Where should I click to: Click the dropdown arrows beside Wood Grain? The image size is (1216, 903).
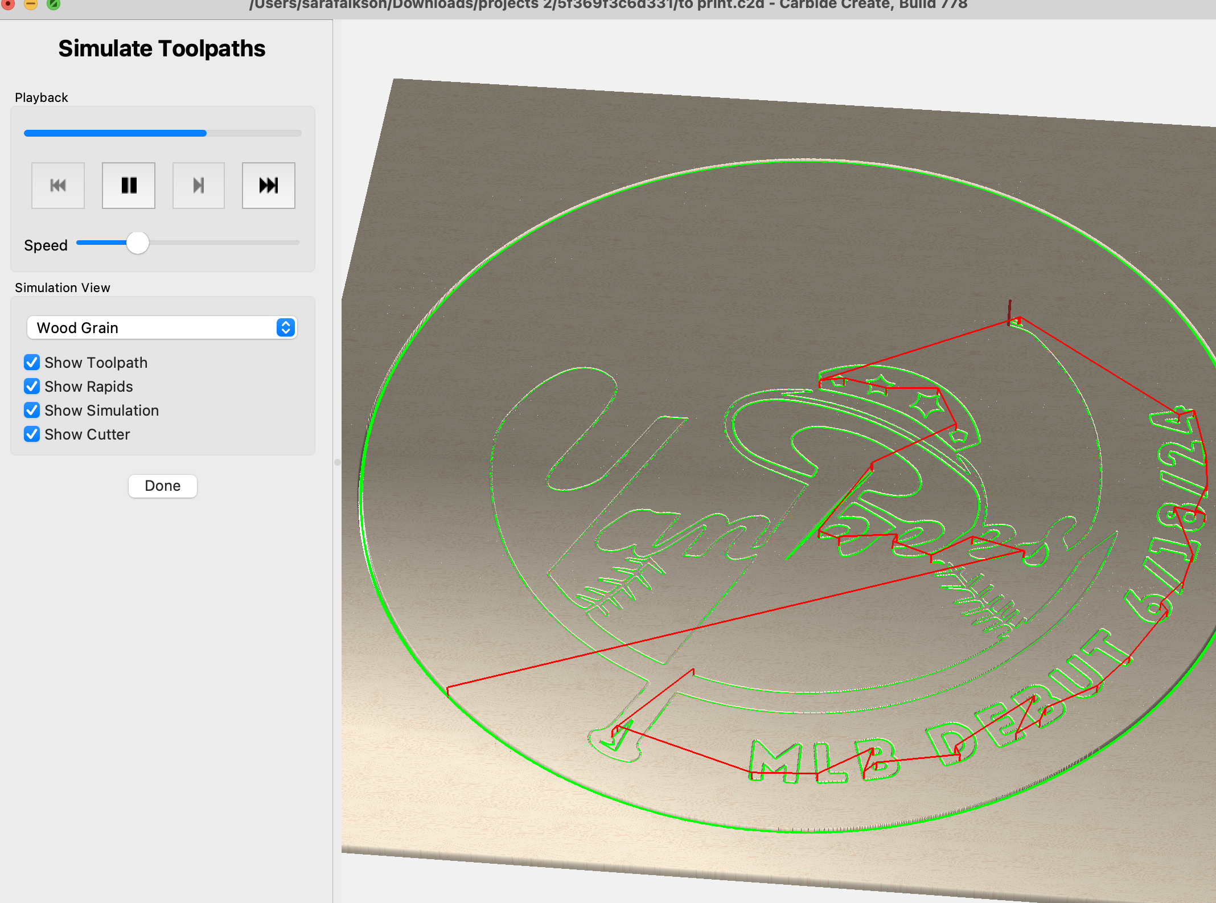[286, 328]
